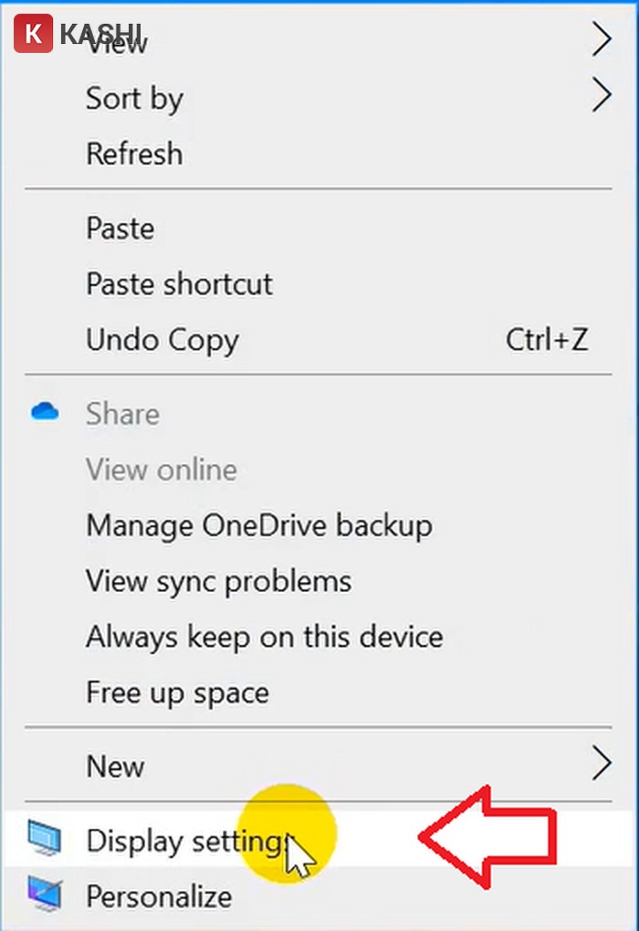639x931 pixels.
Task: Select Paste from the menu
Action: [x=120, y=228]
